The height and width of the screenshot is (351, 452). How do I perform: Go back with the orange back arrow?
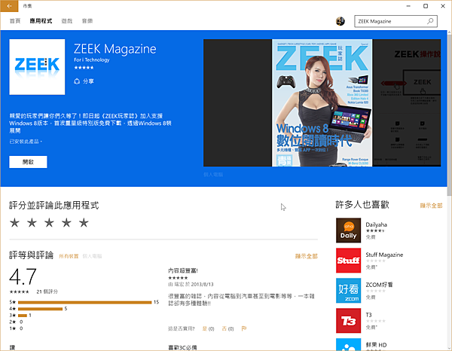pyautogui.click(x=9, y=6)
